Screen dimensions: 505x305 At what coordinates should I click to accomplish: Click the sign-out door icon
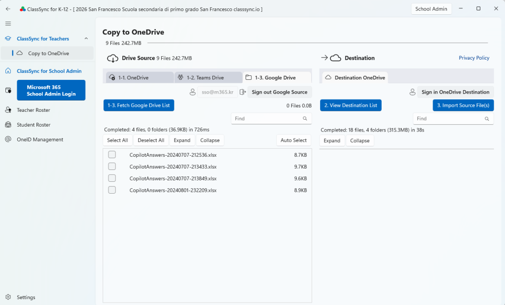(x=243, y=92)
